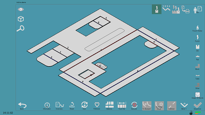
Task: Expand the Bend 1 selector
Action: coord(184,106)
